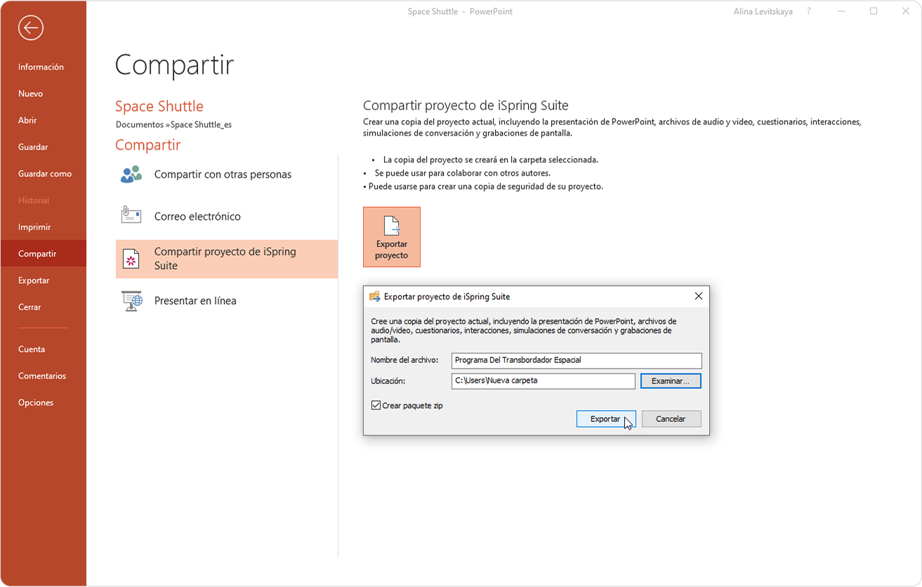Select Imprimir in the sidebar
922x587 pixels.
coord(34,227)
